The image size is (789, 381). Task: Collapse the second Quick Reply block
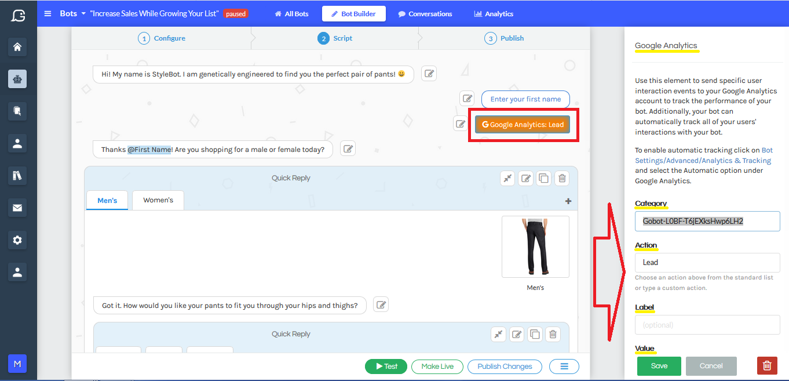click(x=498, y=334)
